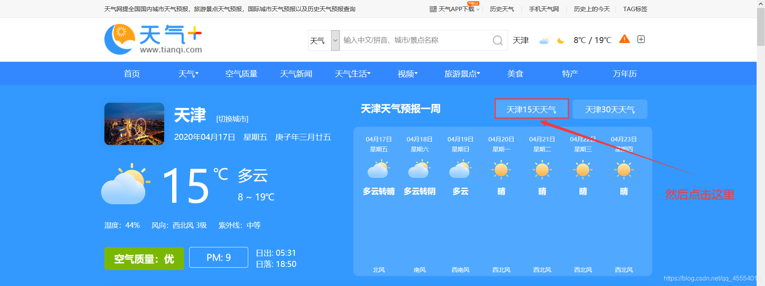Open the 历史上的今天 top link

click(x=592, y=9)
